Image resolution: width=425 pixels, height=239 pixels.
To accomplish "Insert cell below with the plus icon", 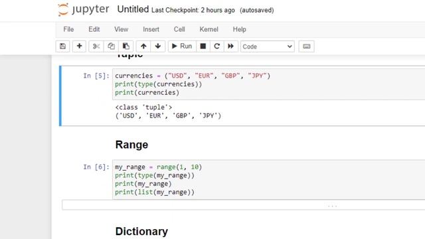I will (79, 46).
